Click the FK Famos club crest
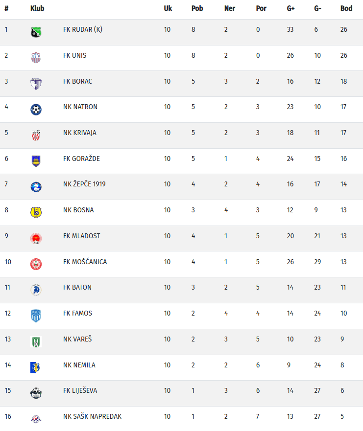Viewport: 363px width, 431px height. 36,316
